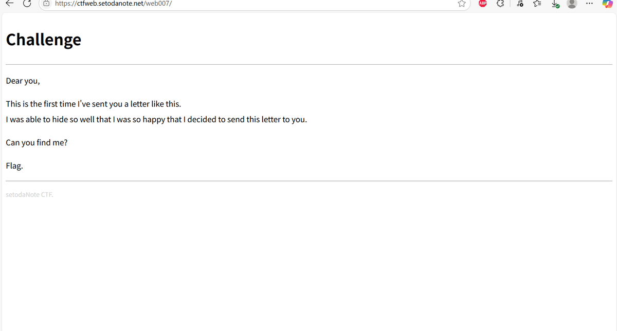617x331 pixels.
Task: Open the Favorites list icon
Action: [x=538, y=4]
